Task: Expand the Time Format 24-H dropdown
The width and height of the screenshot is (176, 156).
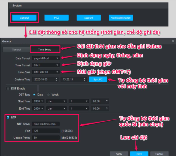Action: 46,65
